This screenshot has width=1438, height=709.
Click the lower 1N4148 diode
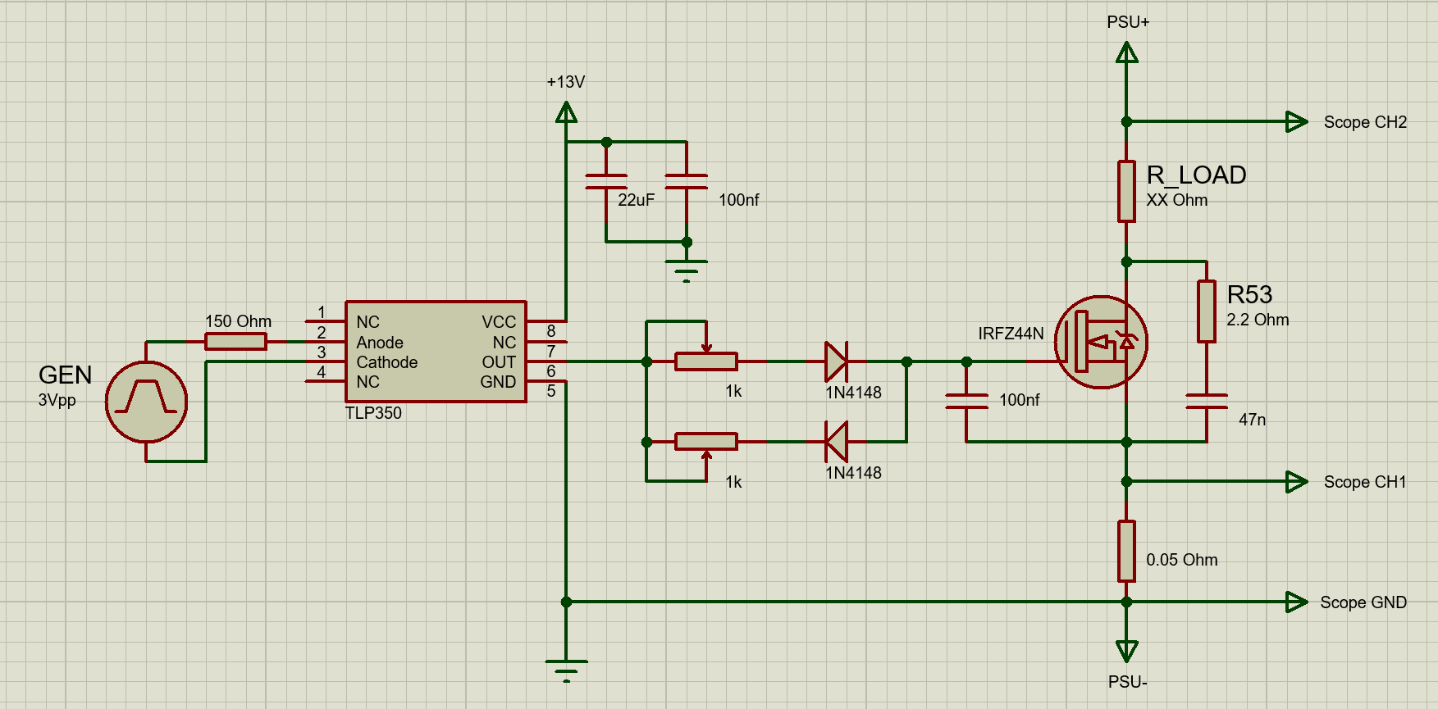click(837, 442)
